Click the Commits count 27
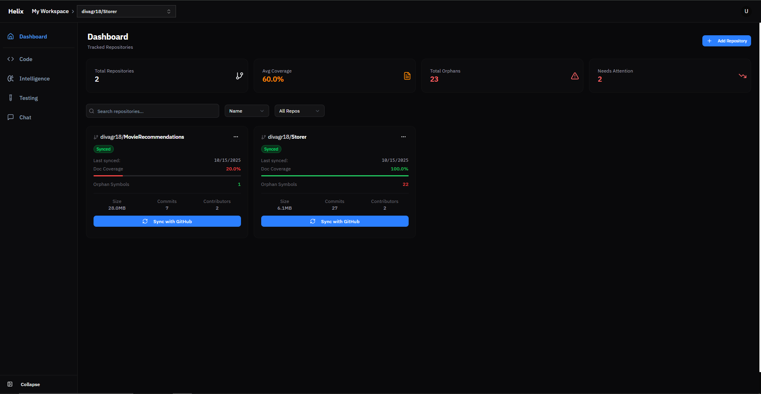The image size is (761, 394). coord(335,208)
